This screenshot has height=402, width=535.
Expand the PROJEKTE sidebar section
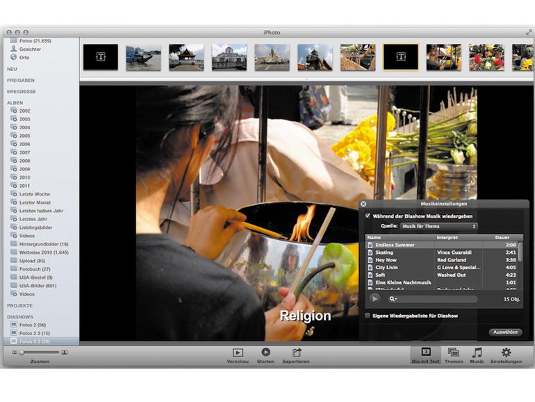tap(19, 306)
